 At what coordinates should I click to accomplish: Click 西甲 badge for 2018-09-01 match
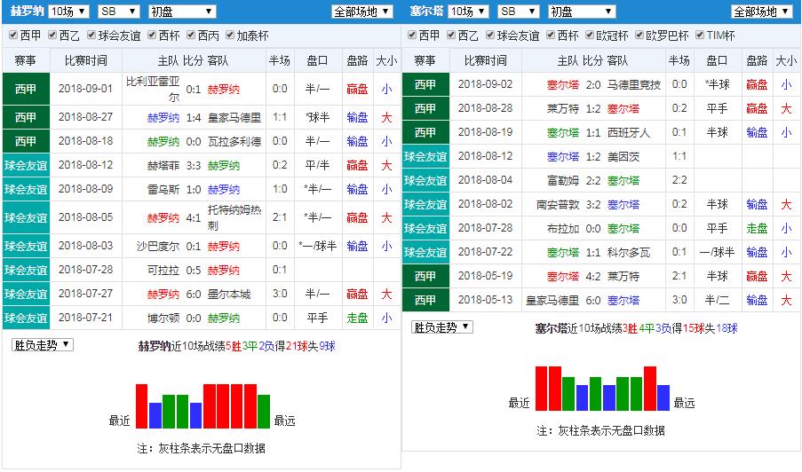point(26,89)
